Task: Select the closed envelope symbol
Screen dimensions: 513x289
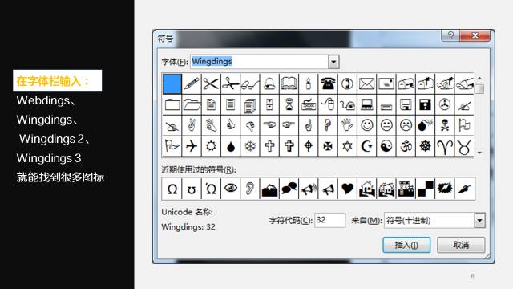Action: 367,83
